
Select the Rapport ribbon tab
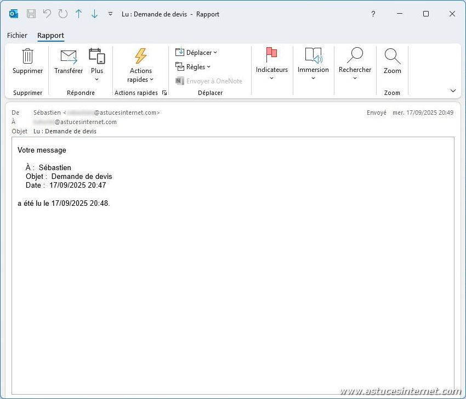[x=50, y=36]
